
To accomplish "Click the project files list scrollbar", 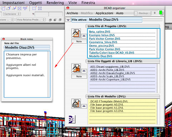I will pyautogui.click(x=158, y=43).
